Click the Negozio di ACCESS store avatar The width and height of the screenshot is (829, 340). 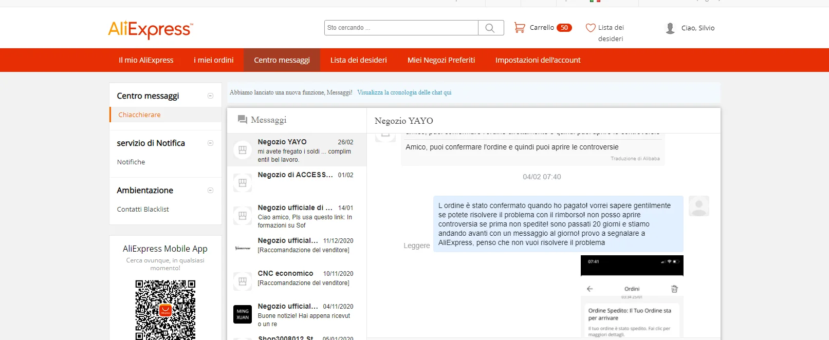point(243,183)
